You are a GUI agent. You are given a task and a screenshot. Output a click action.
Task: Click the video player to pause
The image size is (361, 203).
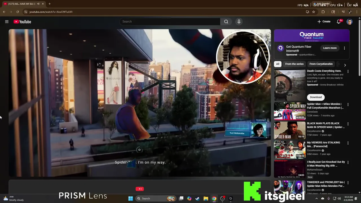140,103
